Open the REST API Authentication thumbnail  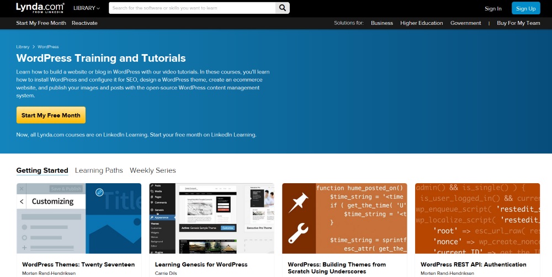pyautogui.click(x=477, y=218)
